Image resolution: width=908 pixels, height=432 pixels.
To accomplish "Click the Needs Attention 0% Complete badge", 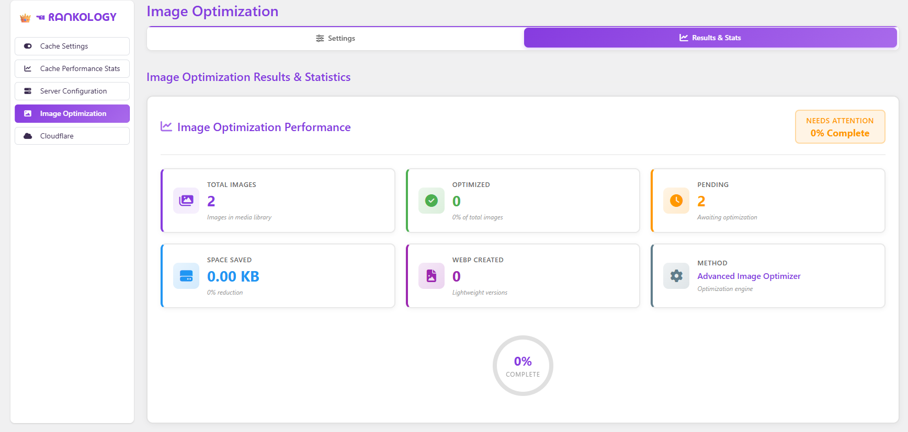I will click(839, 127).
